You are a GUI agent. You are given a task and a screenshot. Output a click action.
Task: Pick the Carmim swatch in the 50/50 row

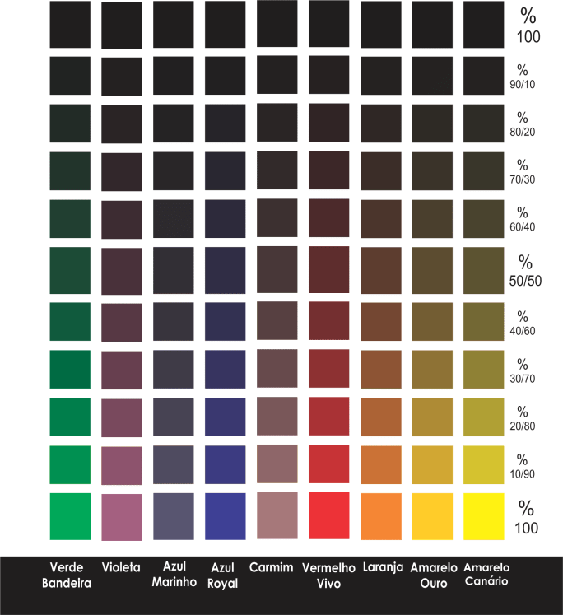click(x=277, y=270)
